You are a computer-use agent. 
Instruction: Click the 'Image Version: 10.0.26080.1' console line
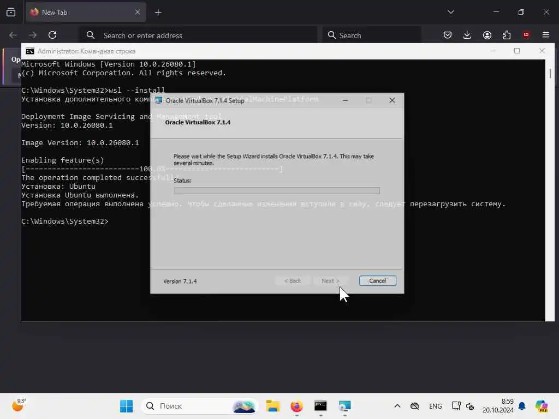click(80, 143)
